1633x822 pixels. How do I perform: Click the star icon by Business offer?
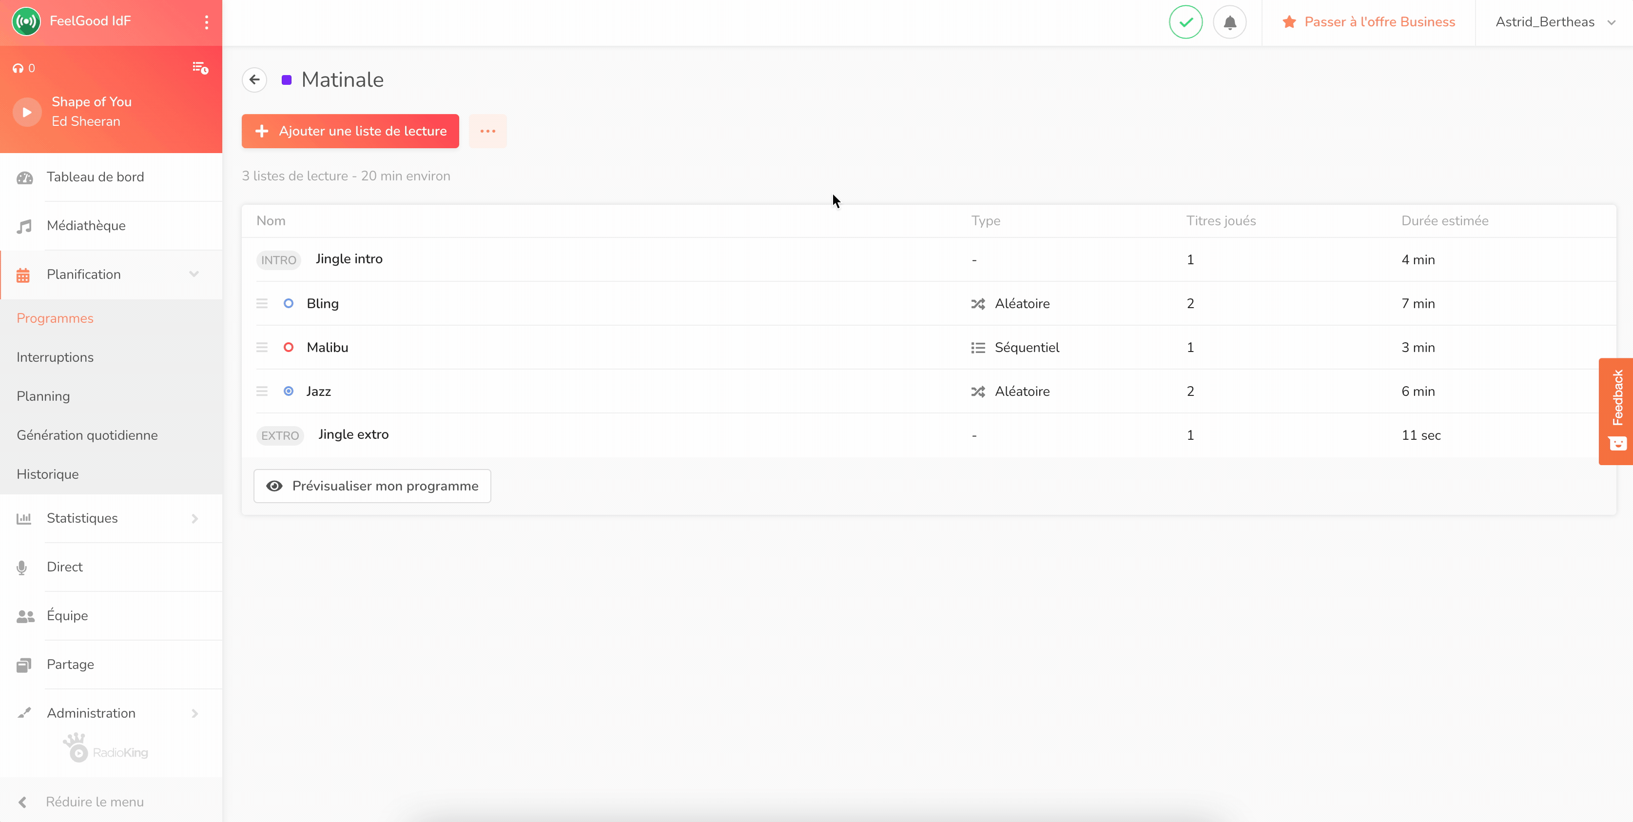coord(1289,22)
